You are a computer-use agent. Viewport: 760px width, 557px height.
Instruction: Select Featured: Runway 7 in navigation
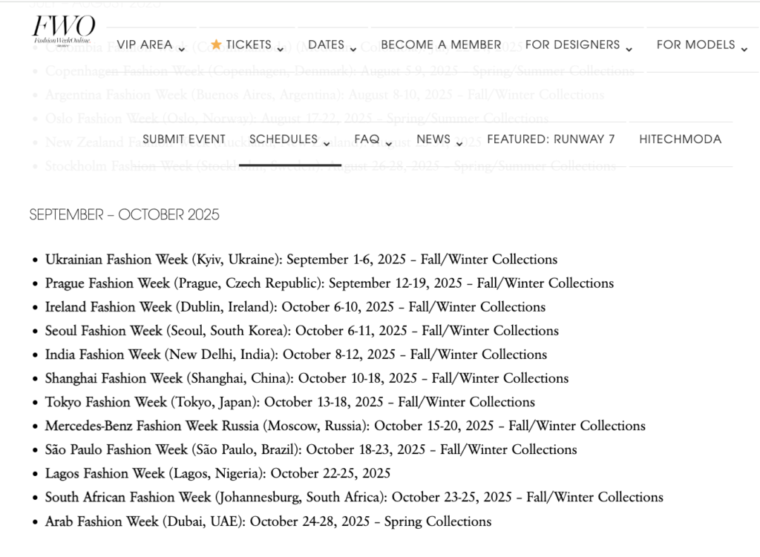551,139
